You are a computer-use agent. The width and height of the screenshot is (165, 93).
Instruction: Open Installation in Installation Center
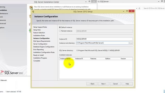tap(3, 10)
